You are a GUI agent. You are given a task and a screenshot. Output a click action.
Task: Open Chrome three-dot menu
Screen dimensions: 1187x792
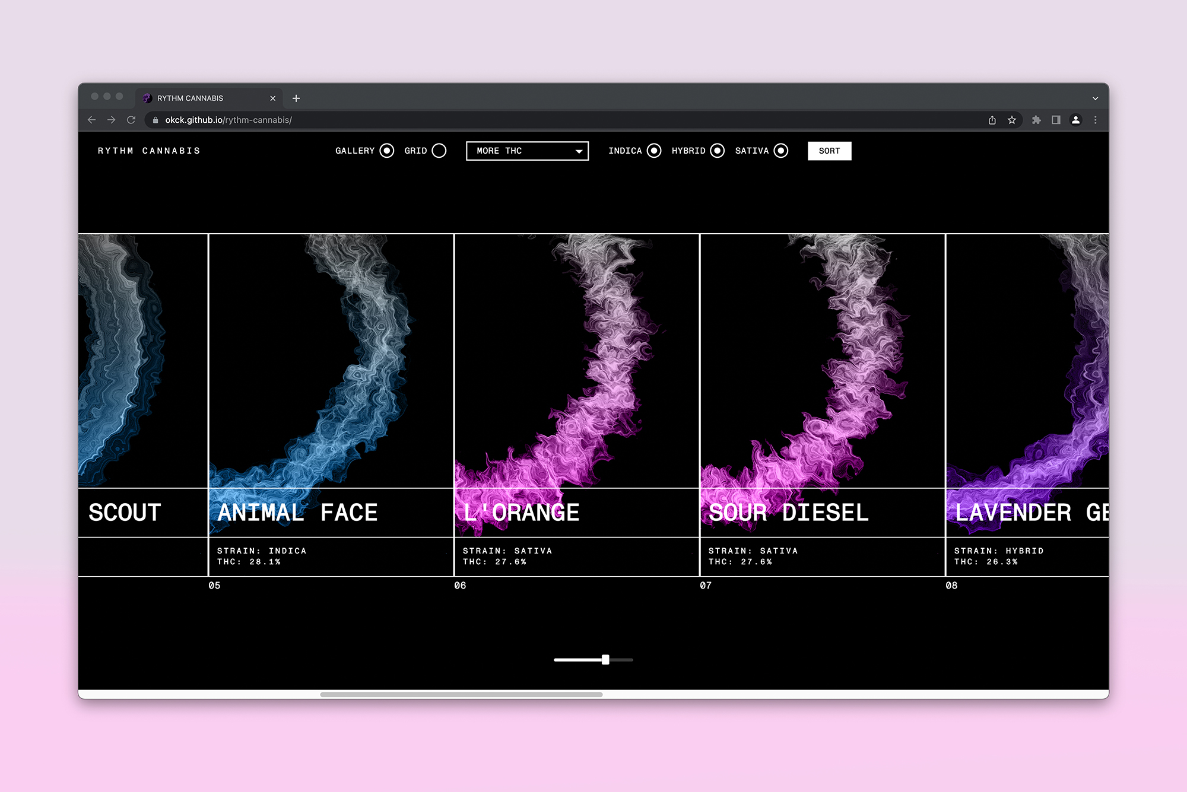tap(1096, 120)
